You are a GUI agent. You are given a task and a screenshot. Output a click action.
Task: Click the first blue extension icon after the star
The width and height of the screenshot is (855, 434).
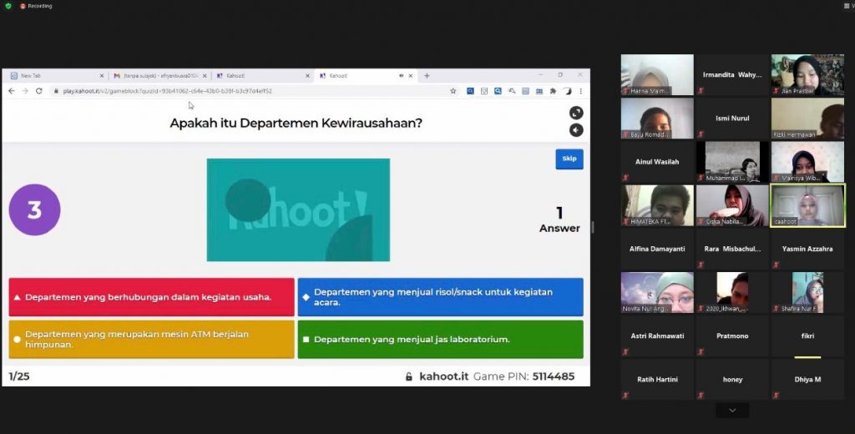[470, 91]
